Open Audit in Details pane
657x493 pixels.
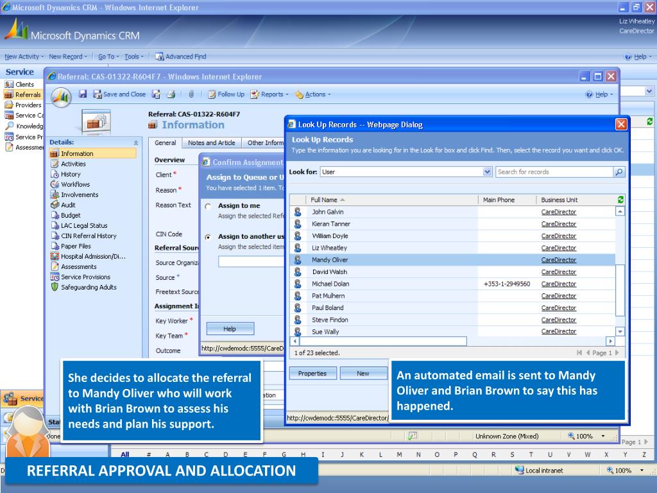[x=64, y=205]
